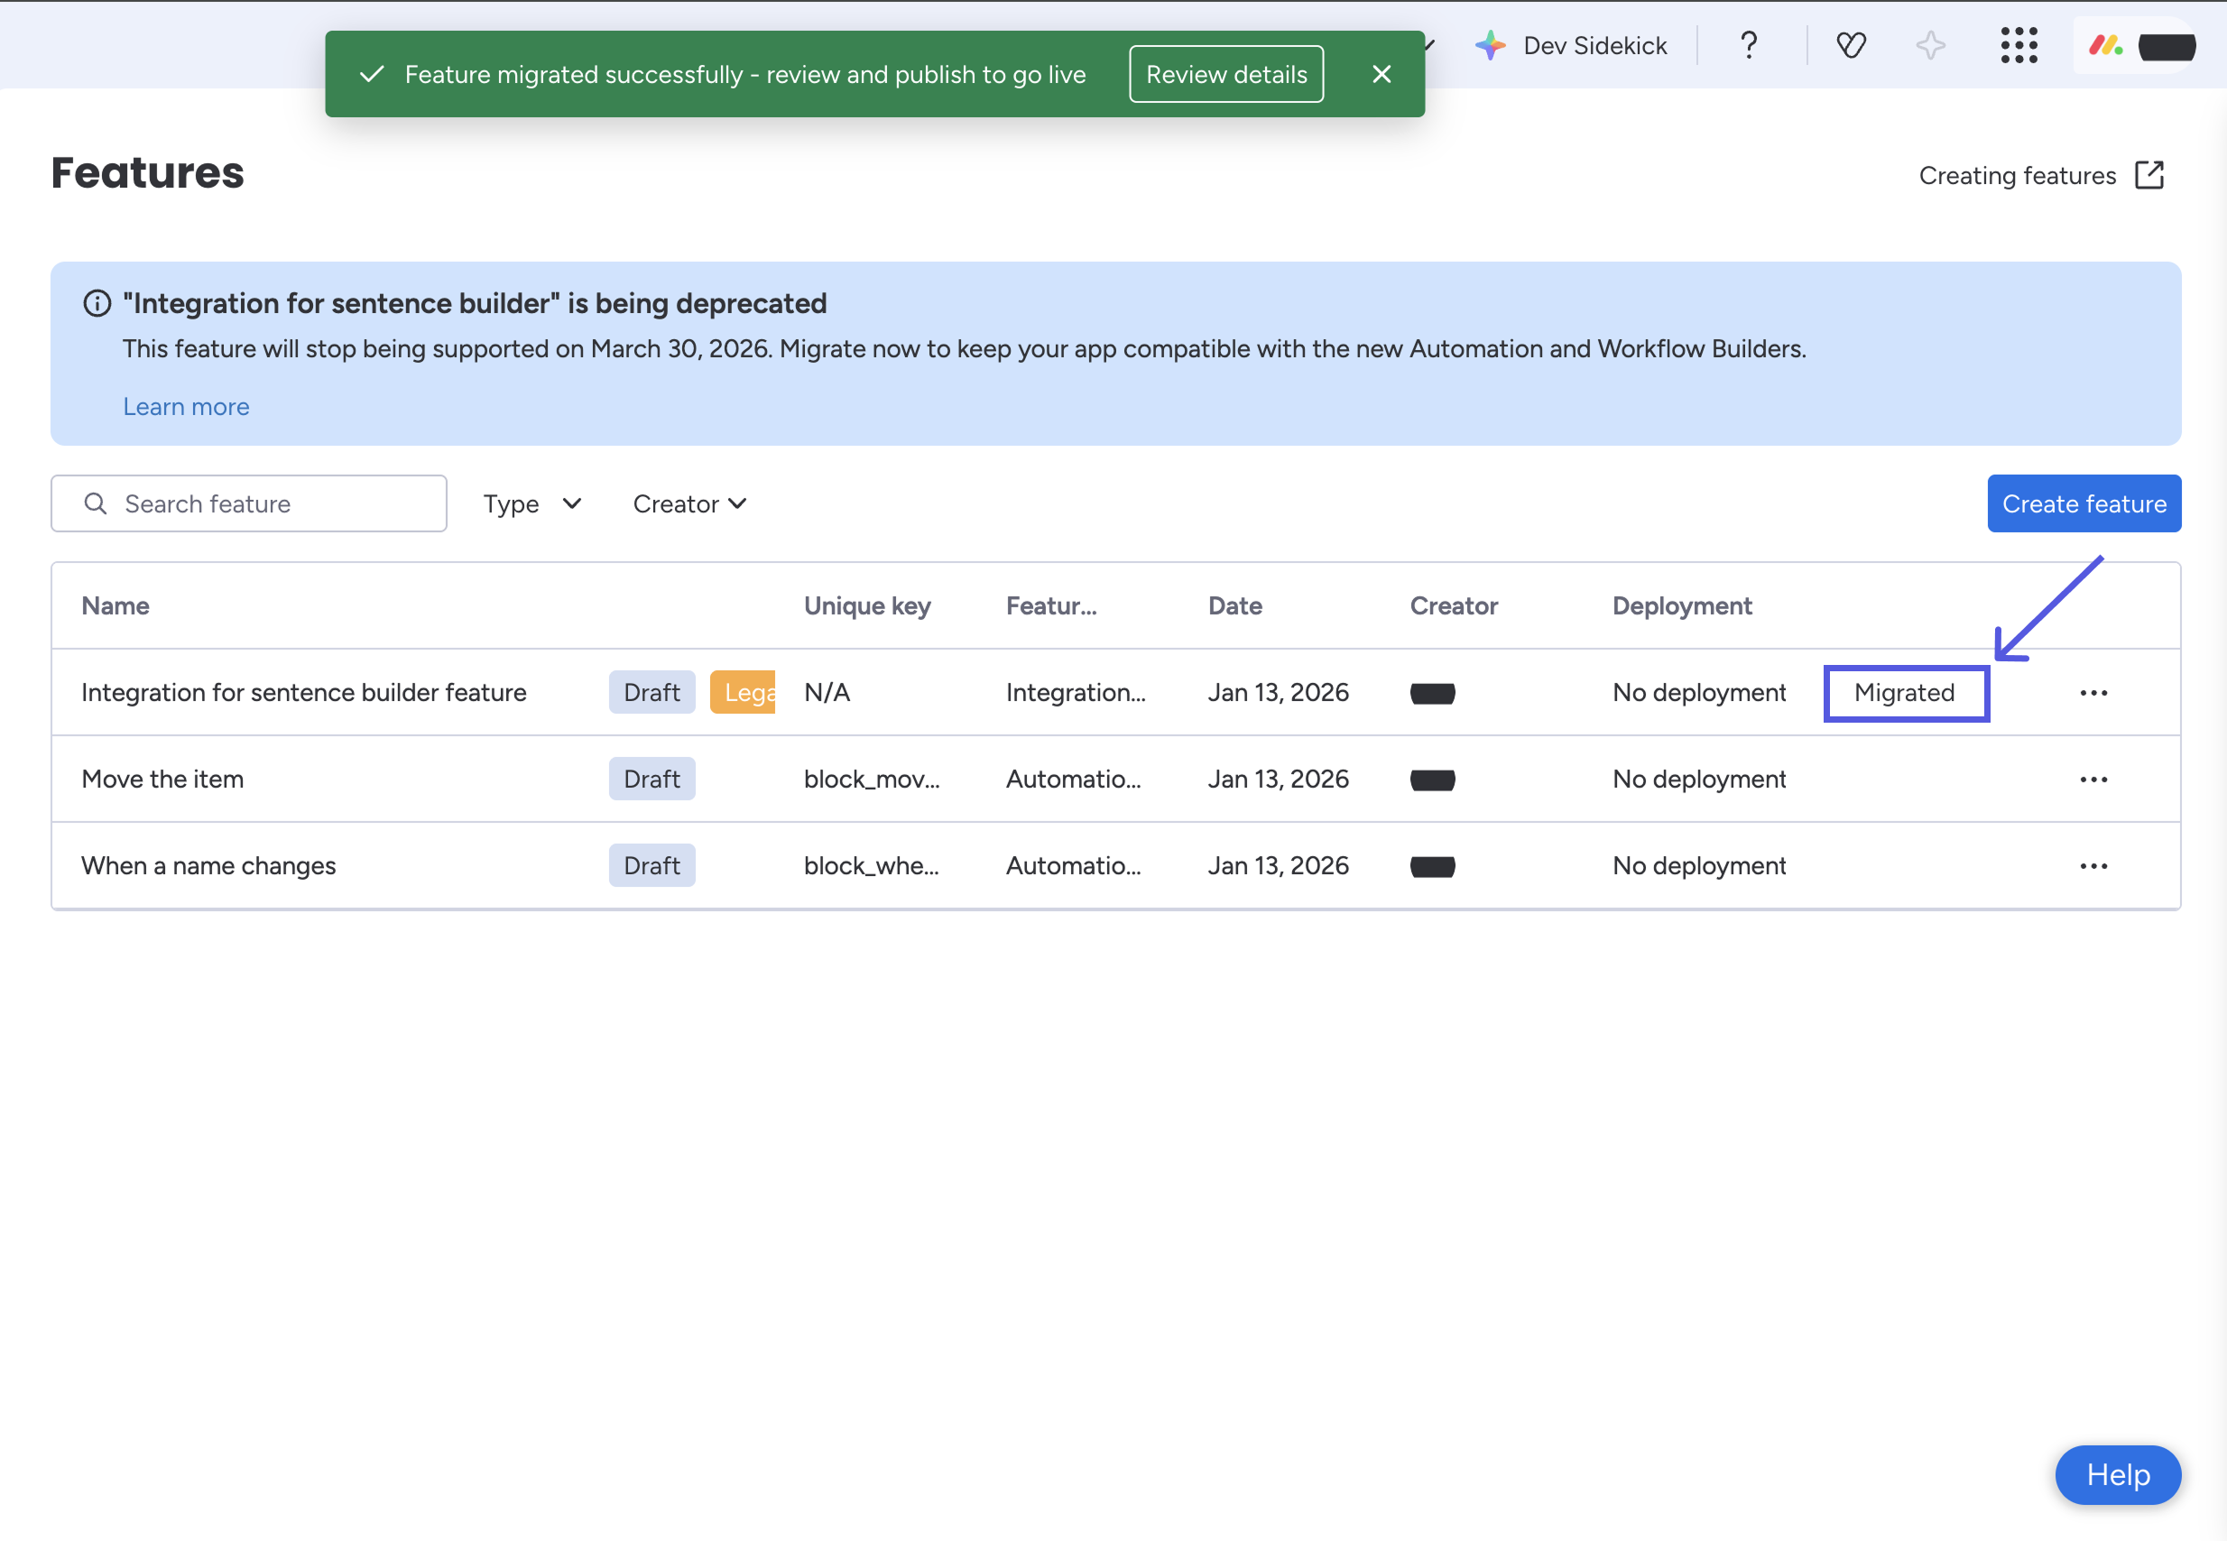The height and width of the screenshot is (1541, 2227).
Task: Click the heart icon in top bar
Action: coord(1851,45)
